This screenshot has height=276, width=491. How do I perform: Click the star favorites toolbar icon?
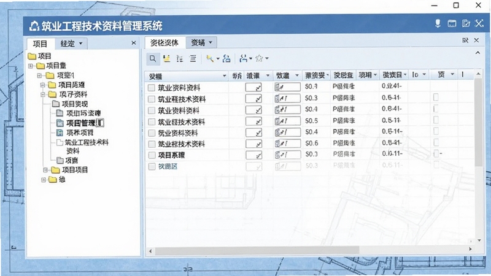[259, 58]
